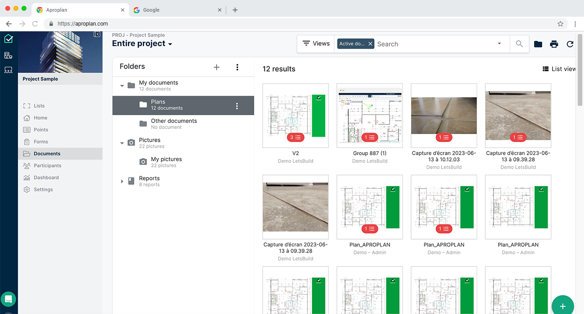The width and height of the screenshot is (584, 314).
Task: Click the magnifier search icon
Action: [519, 44]
